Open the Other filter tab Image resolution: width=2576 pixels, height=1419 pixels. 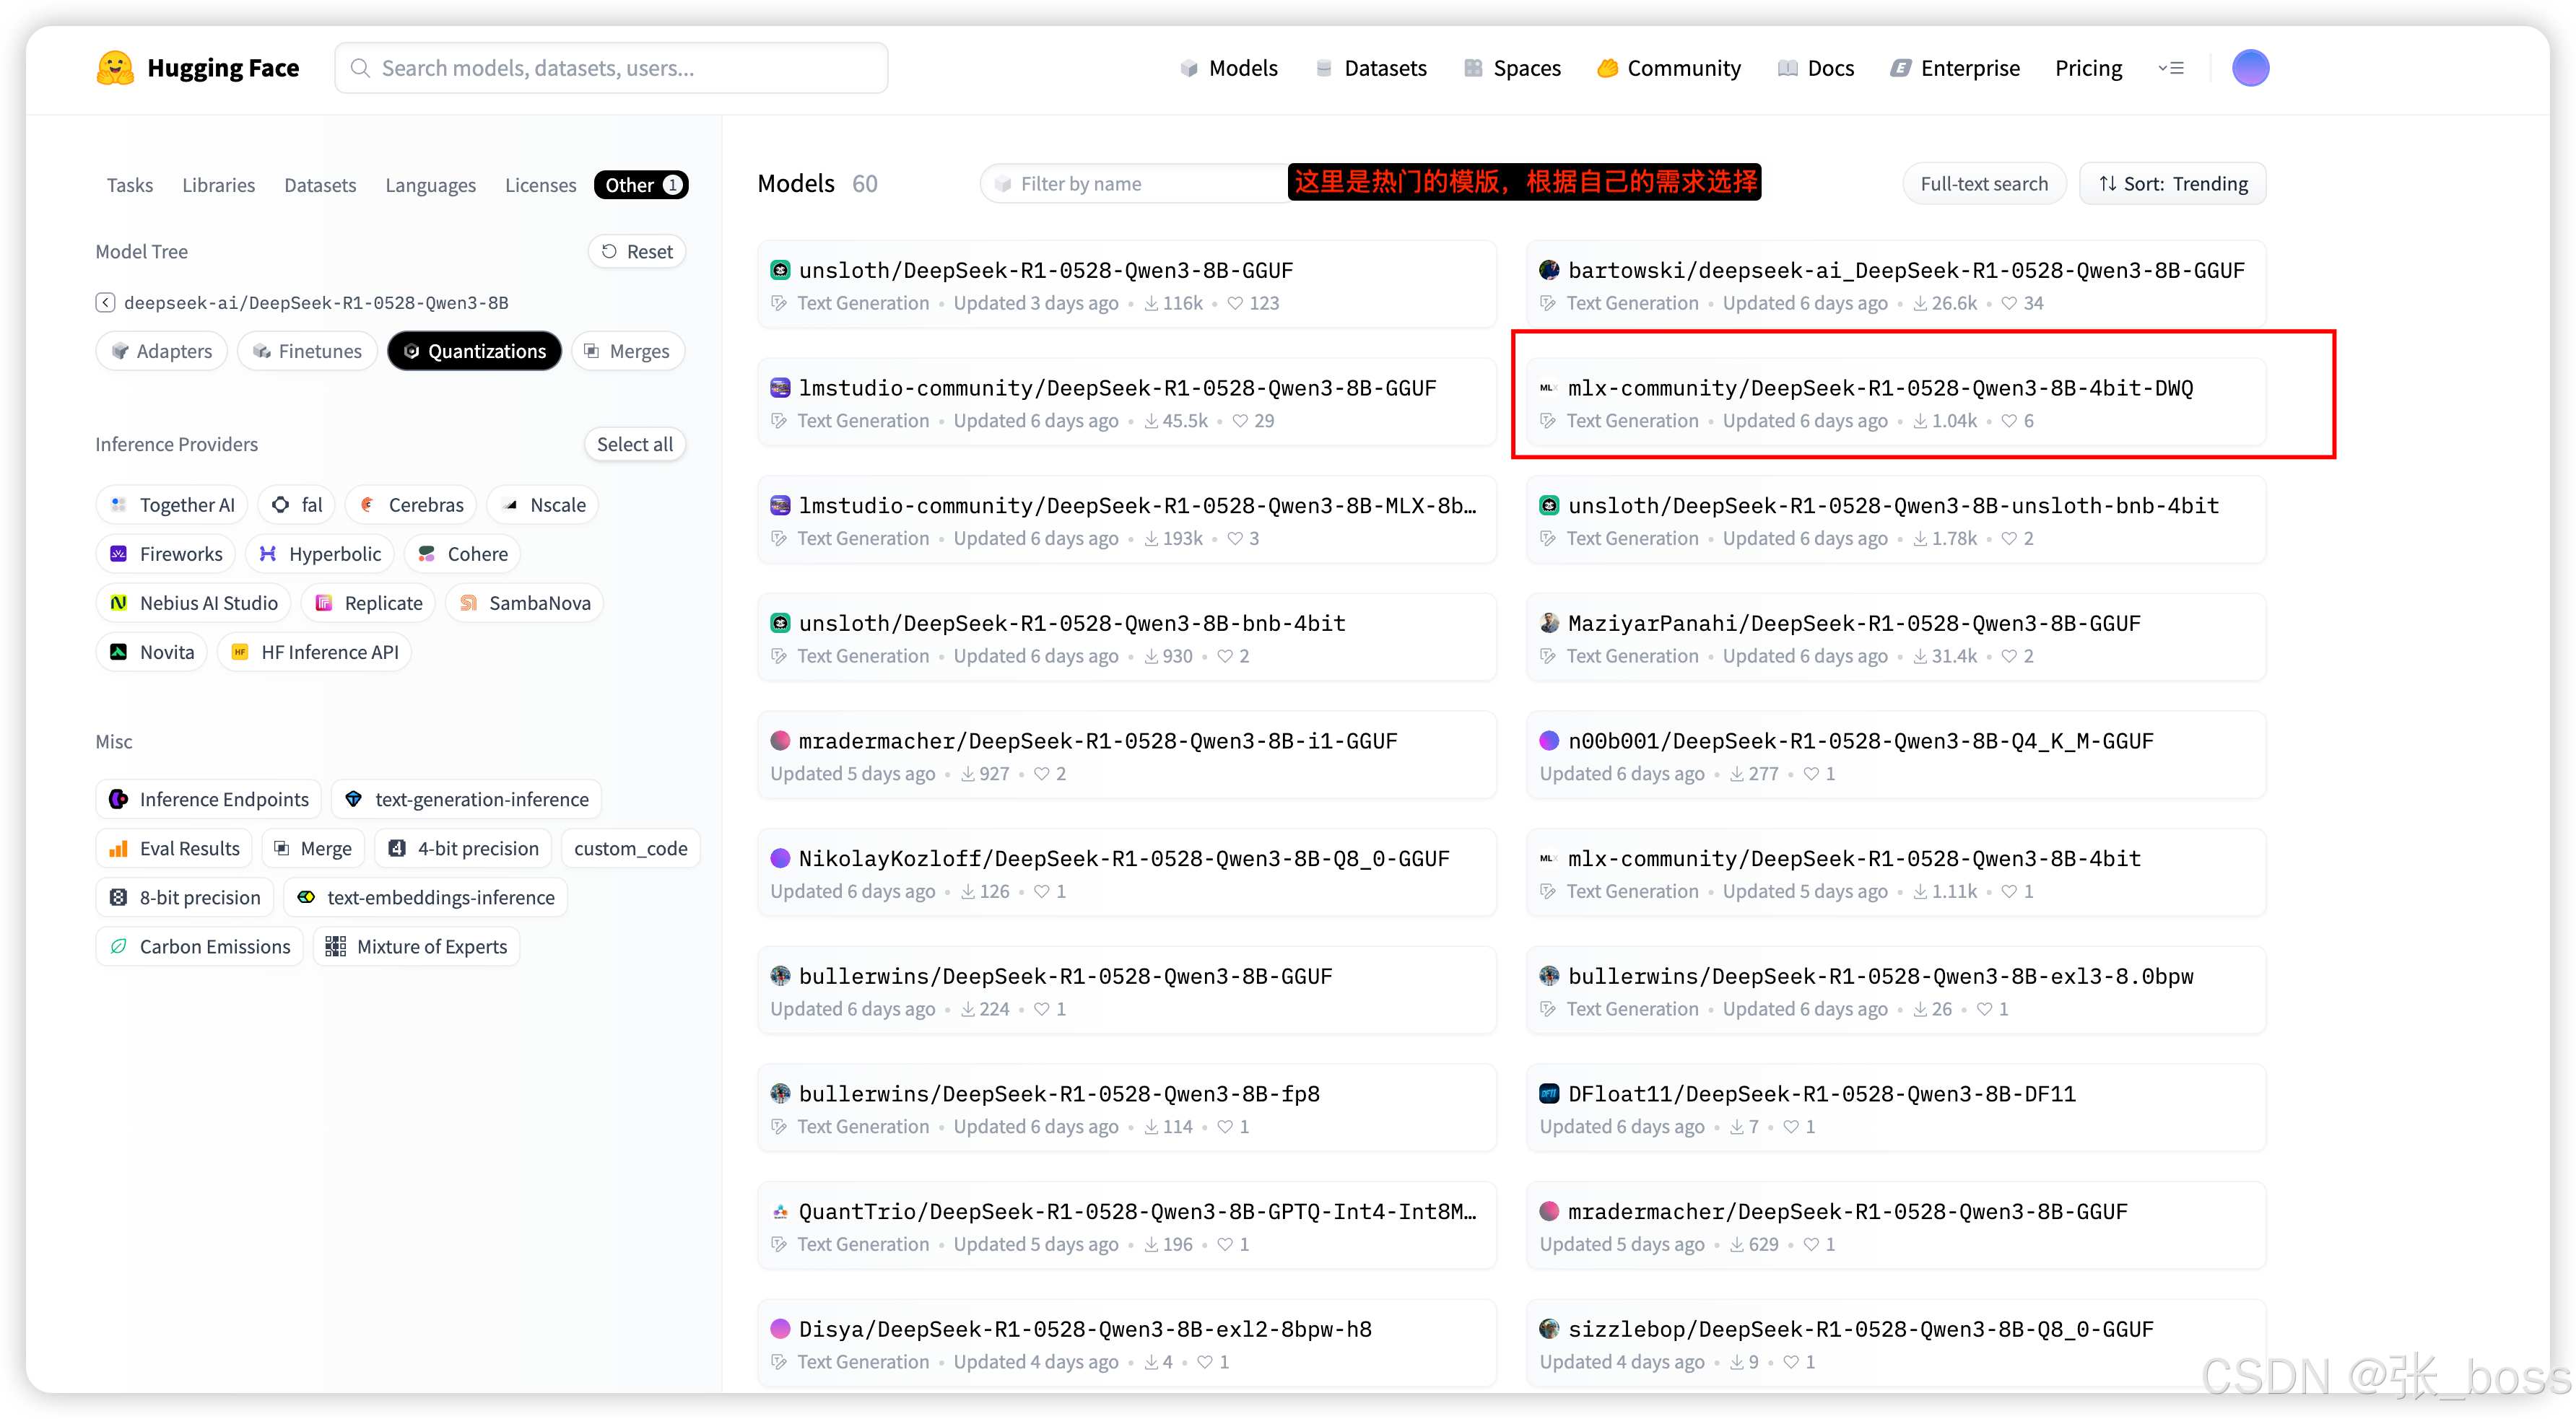coord(640,185)
